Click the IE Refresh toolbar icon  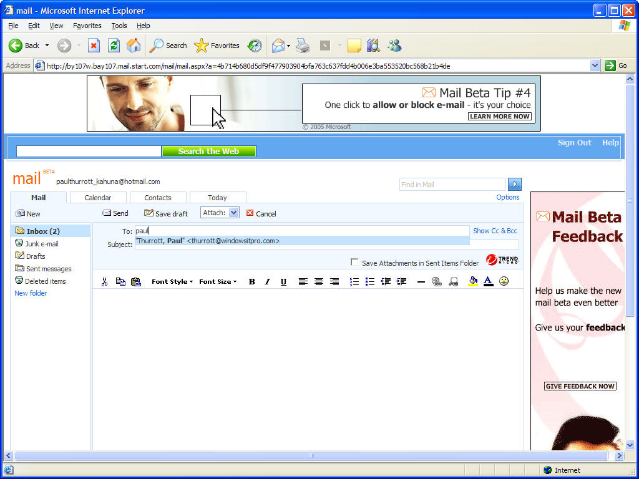click(x=114, y=46)
